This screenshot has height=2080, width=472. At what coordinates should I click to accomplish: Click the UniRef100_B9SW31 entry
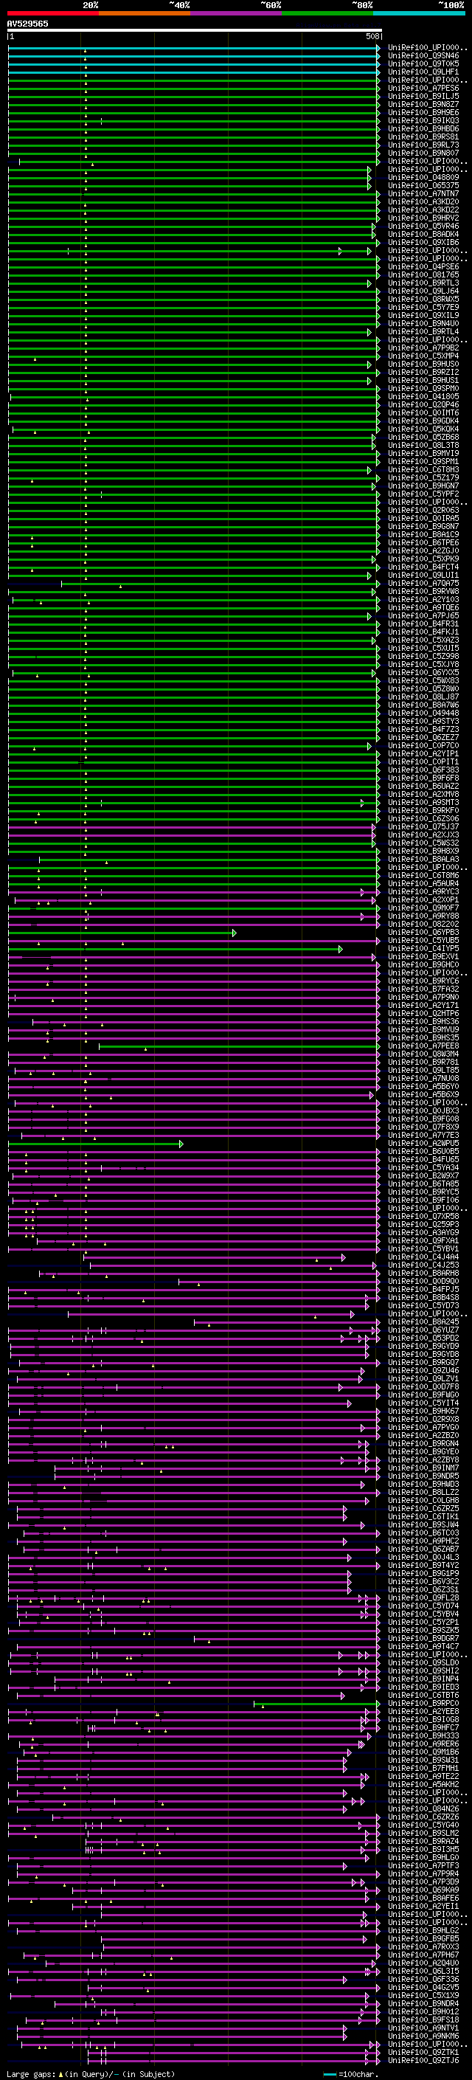[423, 1761]
